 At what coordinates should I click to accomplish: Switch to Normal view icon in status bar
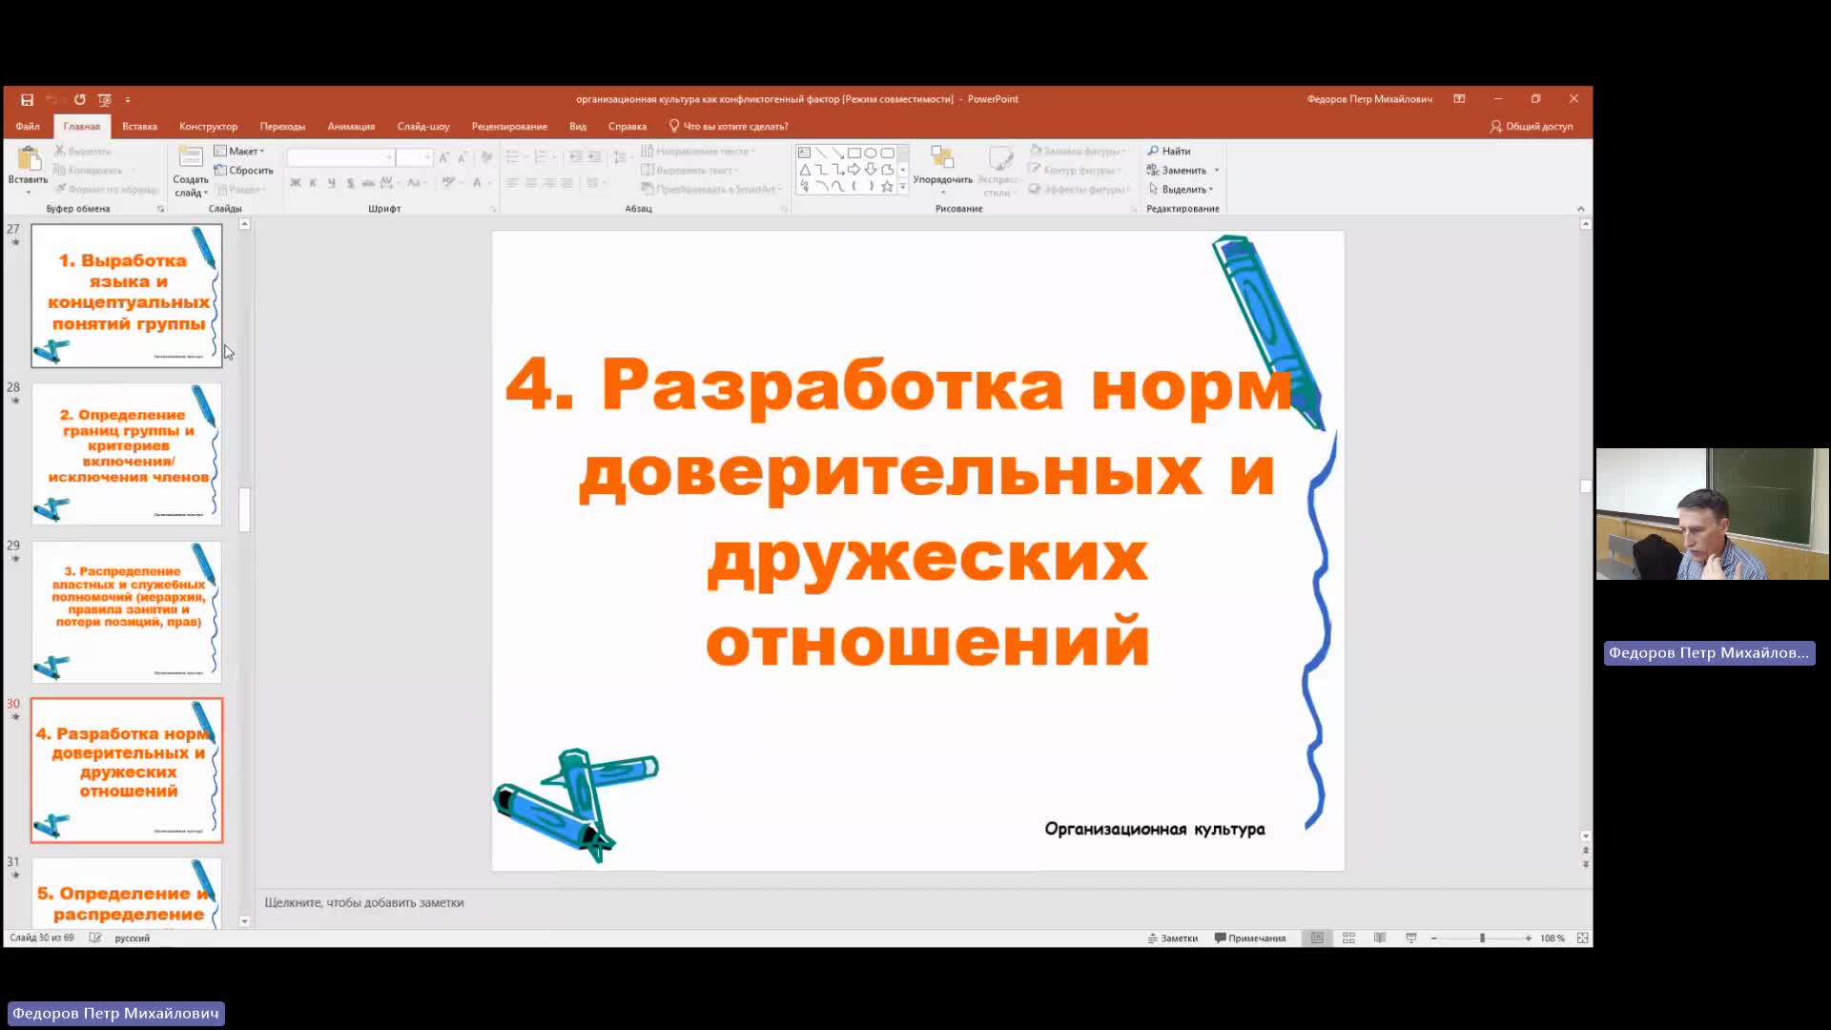1317,938
